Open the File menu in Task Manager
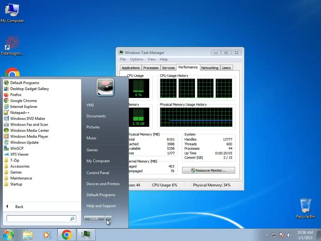This screenshot has height=241, width=321. 123,59
